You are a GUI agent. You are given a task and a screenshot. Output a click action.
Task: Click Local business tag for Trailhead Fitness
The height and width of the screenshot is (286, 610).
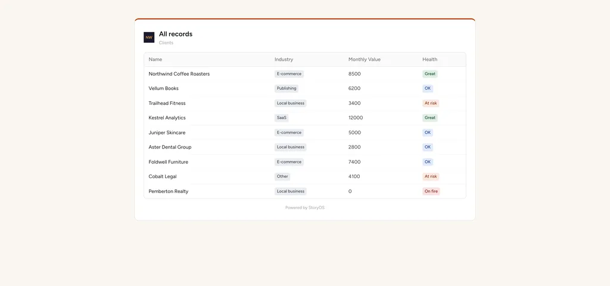(x=291, y=103)
